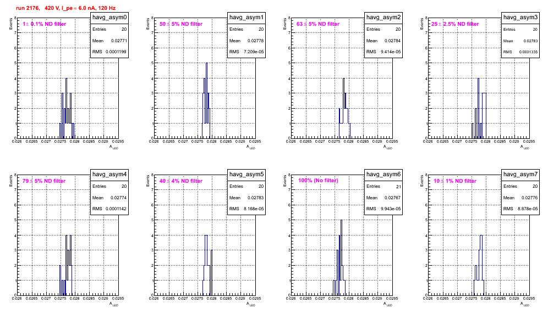Viewport: 548px width, 314px height.
Task: Click the run 2176 title text
Action: coord(65,8)
